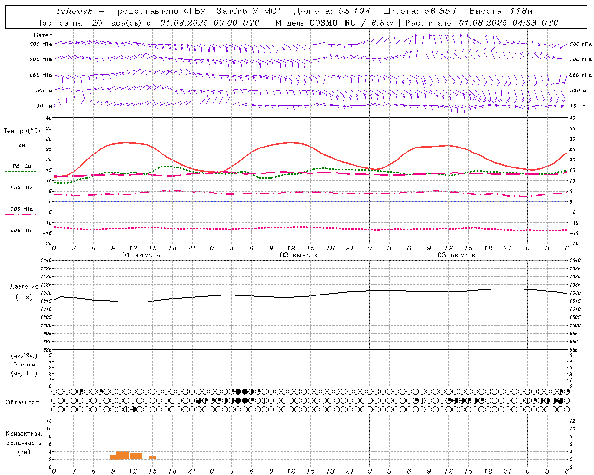Image resolution: width=594 pixels, height=475 pixels.
Task: Click the 03 августа date label
Action: 457,255
